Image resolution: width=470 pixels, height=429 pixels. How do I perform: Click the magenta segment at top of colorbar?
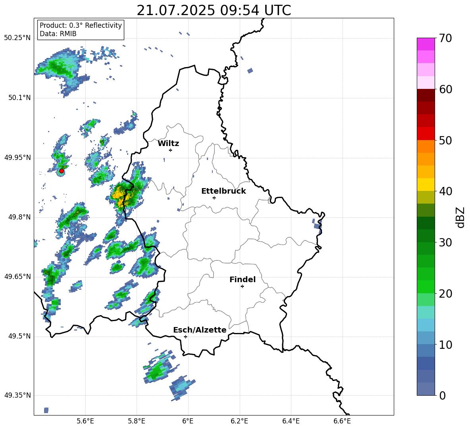[426, 44]
